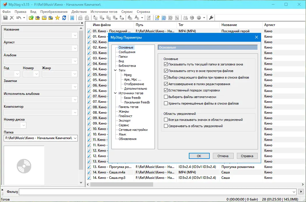
Task: Open the Сервис menu in menu bar
Action: (127, 12)
